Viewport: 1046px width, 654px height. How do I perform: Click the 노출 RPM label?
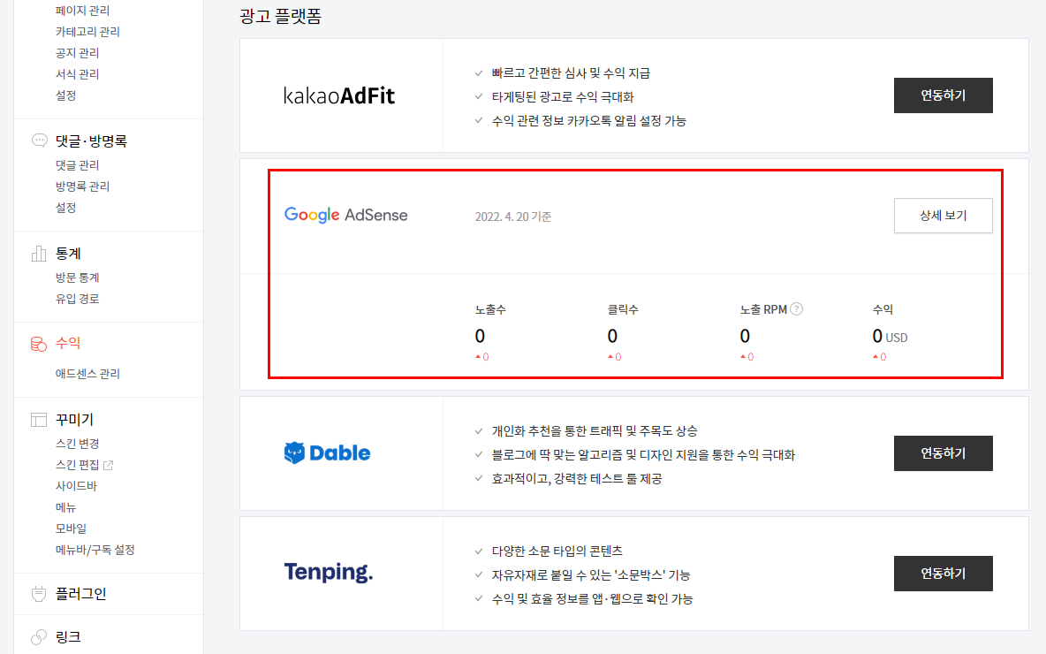pyautogui.click(x=763, y=309)
